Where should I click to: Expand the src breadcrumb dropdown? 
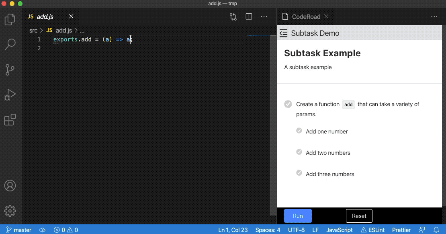pyautogui.click(x=33, y=30)
